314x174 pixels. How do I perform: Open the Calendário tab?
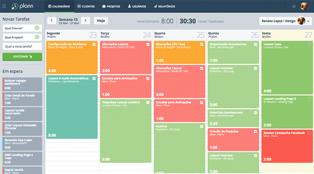point(59,6)
